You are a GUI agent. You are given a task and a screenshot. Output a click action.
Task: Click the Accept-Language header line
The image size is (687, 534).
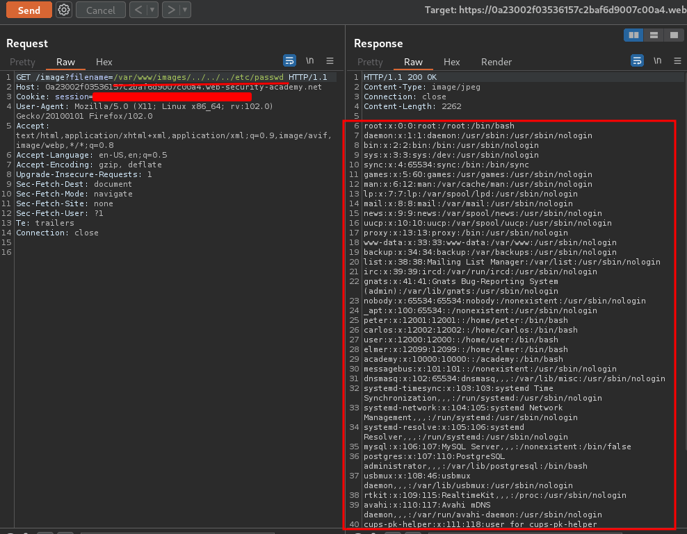(x=92, y=155)
